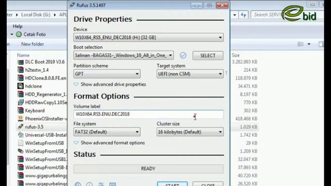The height and width of the screenshot is (186, 331).
Task: Click the Size column header
Action: click(236, 55)
